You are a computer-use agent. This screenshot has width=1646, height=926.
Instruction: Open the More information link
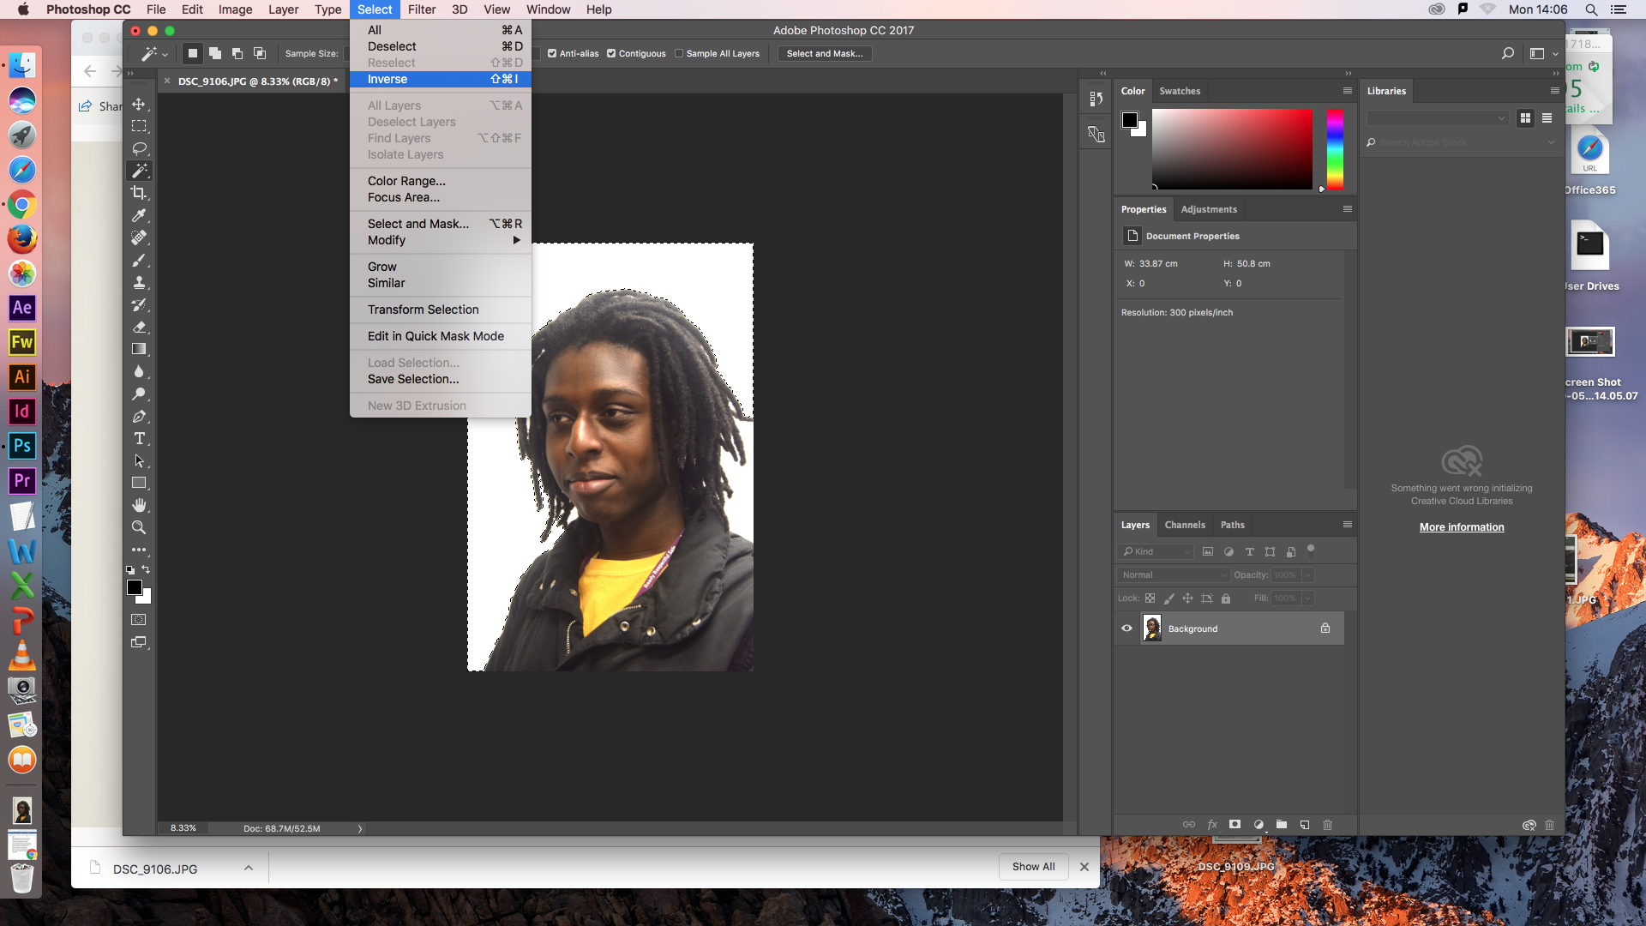click(1462, 527)
